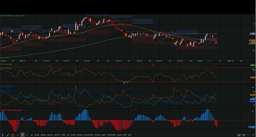
Task: Switch to the ΜΥΤΙΛ symbol
Action: pos(57,135)
